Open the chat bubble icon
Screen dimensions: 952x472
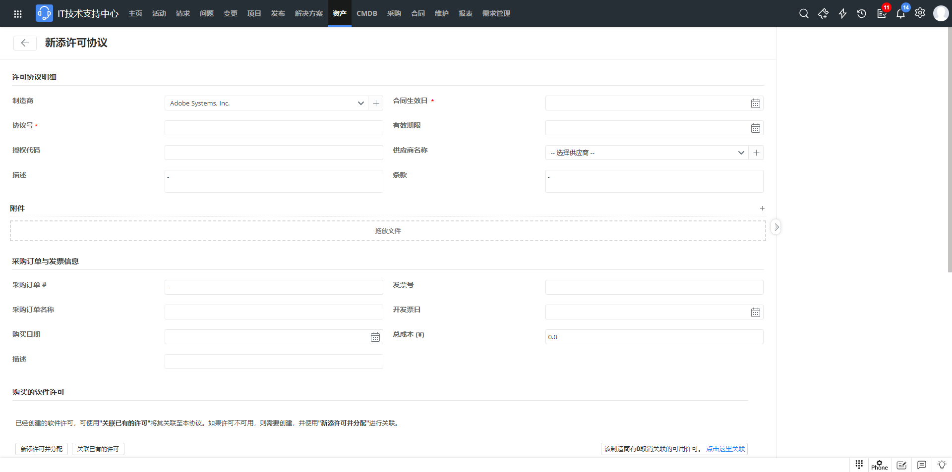pyautogui.click(x=922, y=465)
